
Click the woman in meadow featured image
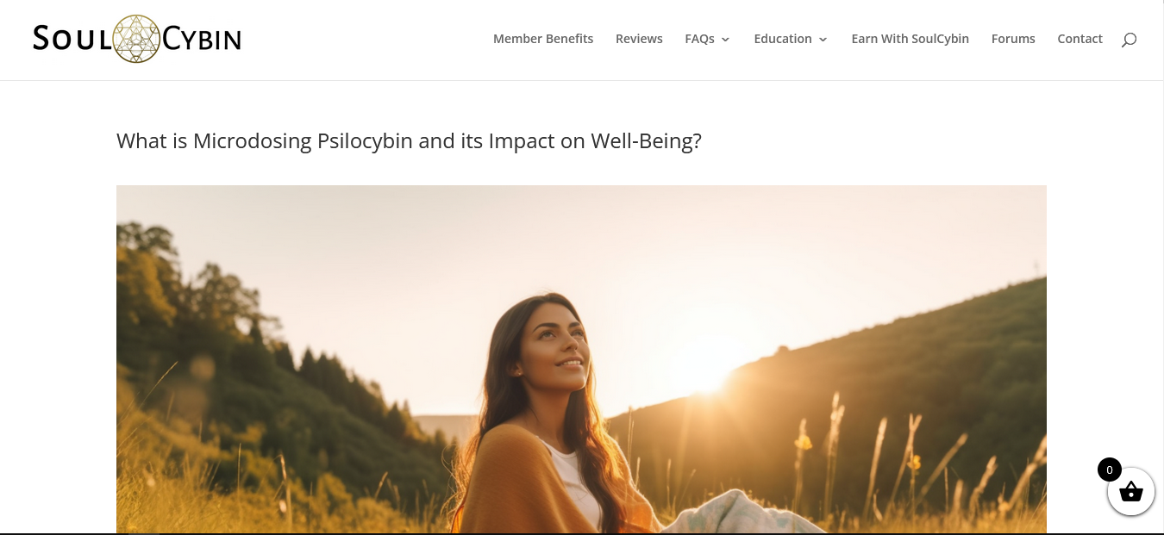[x=581, y=359]
